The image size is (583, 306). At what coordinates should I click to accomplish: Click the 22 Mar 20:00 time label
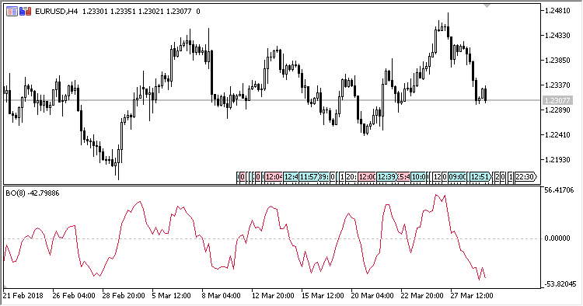coord(422,296)
